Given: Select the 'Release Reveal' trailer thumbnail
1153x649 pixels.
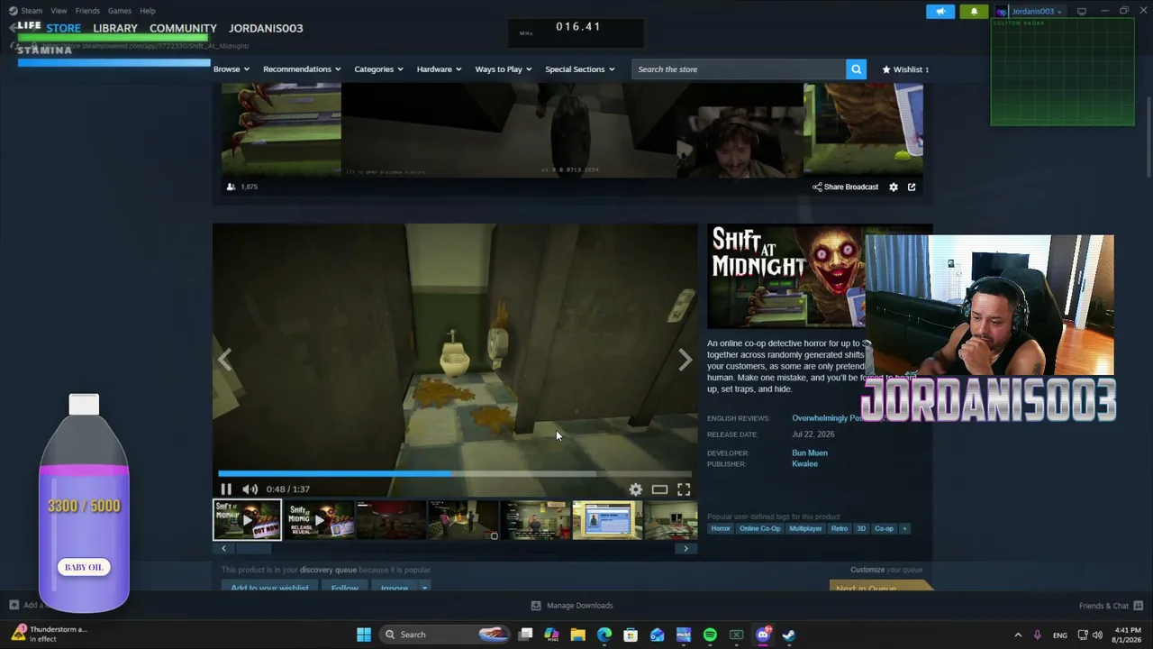Looking at the screenshot, I should [x=319, y=520].
